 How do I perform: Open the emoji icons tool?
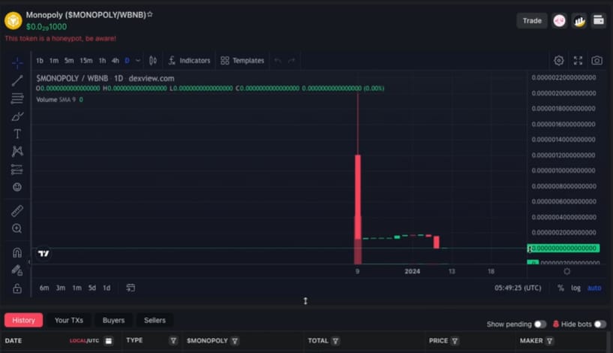[x=17, y=187]
